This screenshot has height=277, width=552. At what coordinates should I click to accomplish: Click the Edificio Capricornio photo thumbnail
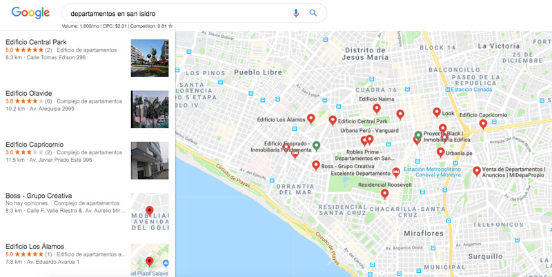click(x=150, y=161)
